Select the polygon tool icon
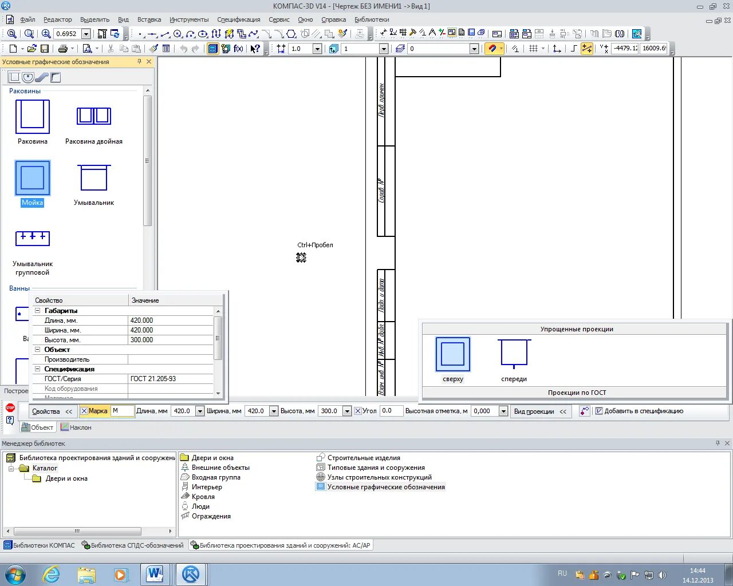 tap(291, 34)
